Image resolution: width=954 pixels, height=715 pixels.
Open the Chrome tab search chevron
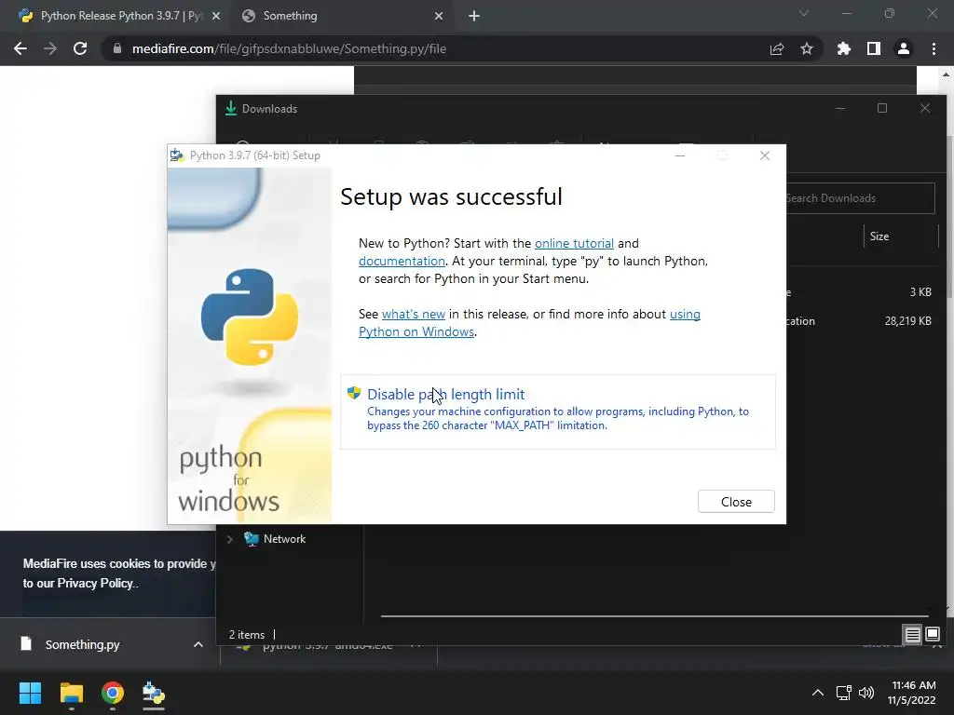(x=804, y=13)
